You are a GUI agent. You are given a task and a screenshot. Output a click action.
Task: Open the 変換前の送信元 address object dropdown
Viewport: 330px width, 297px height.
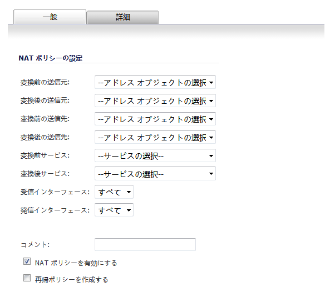click(155, 82)
